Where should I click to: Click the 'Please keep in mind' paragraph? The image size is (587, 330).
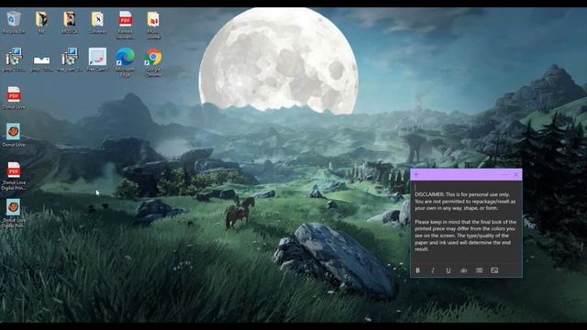(x=465, y=236)
